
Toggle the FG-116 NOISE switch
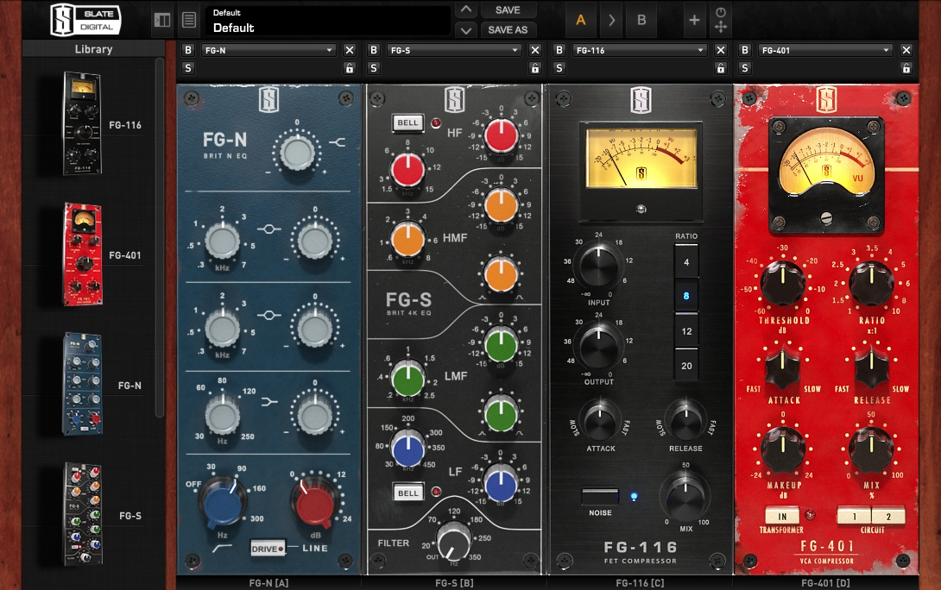pyautogui.click(x=600, y=497)
